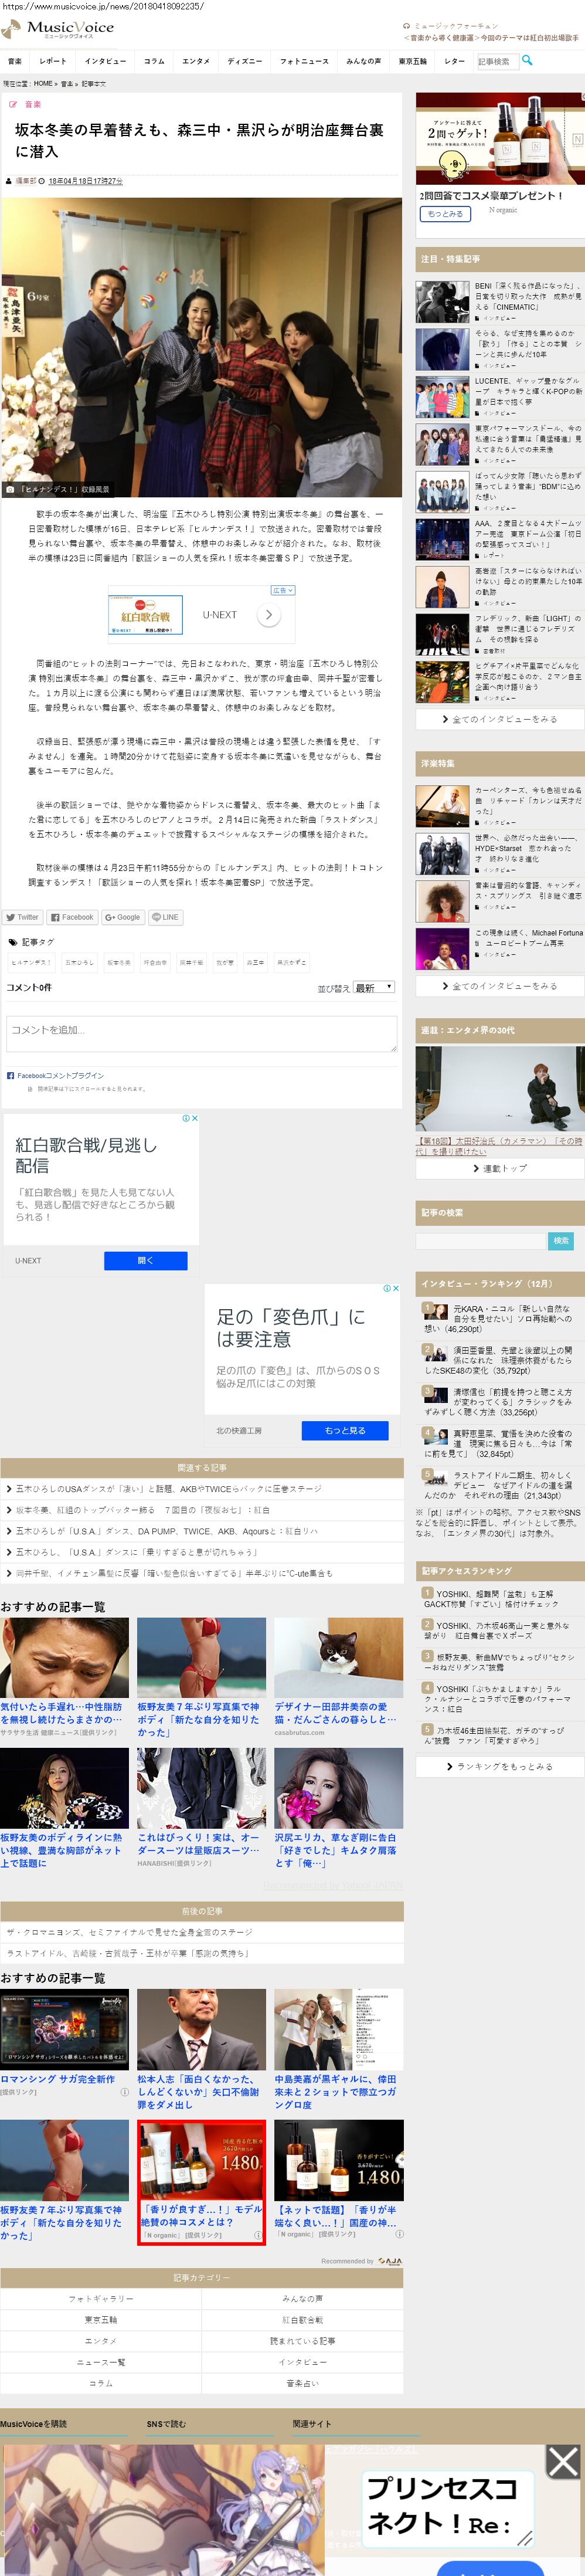Click the search magnifier icon in header
Viewport: 585px width, 2576px height.
pyautogui.click(x=527, y=60)
